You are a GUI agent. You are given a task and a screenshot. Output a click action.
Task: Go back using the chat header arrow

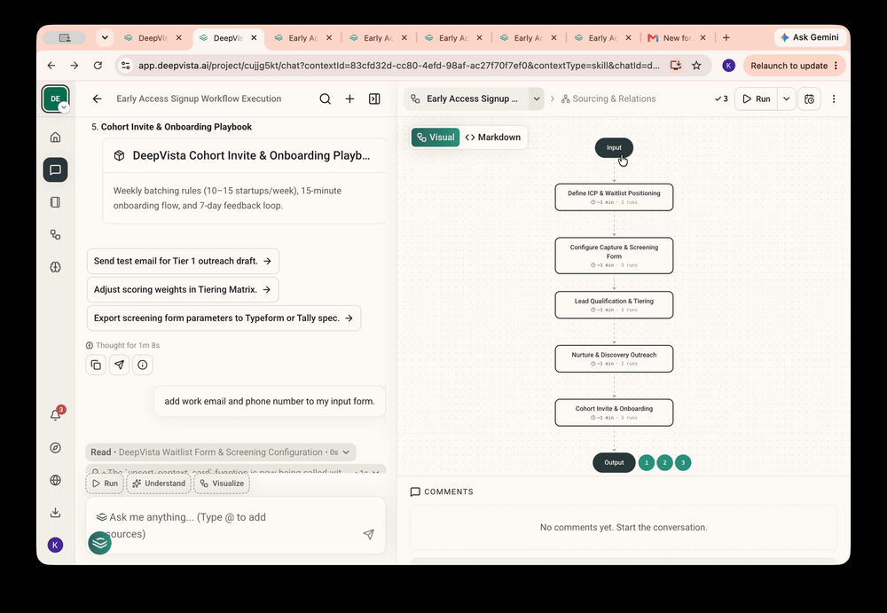[x=98, y=99]
